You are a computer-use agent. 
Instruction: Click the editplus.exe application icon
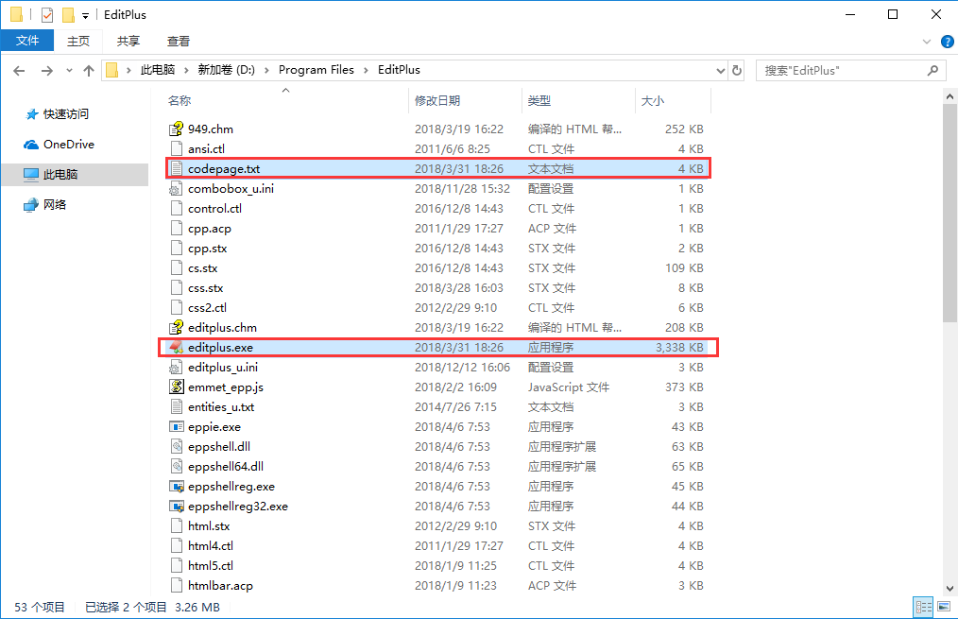176,347
